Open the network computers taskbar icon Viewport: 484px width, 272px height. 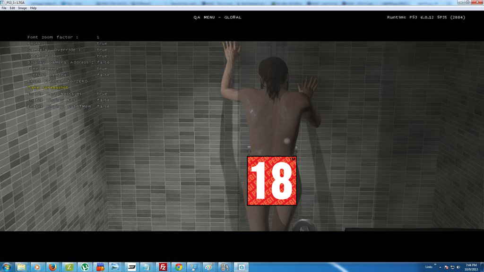click(194, 267)
